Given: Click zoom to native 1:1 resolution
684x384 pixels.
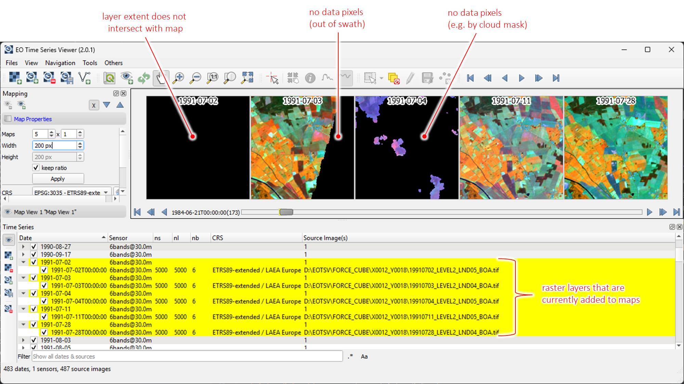Looking at the screenshot, I should point(213,78).
